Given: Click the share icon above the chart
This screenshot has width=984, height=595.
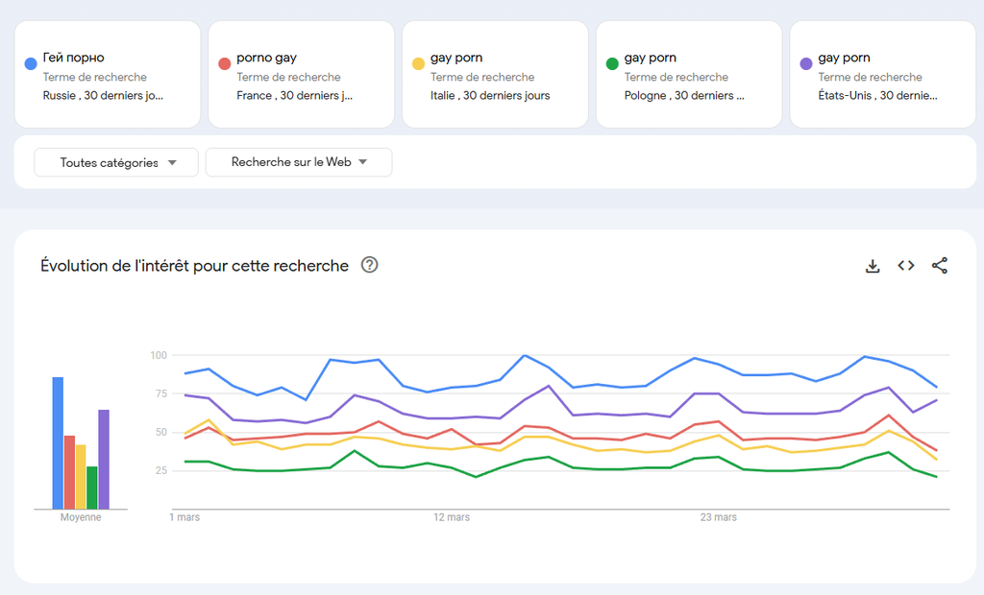Looking at the screenshot, I should click(940, 266).
